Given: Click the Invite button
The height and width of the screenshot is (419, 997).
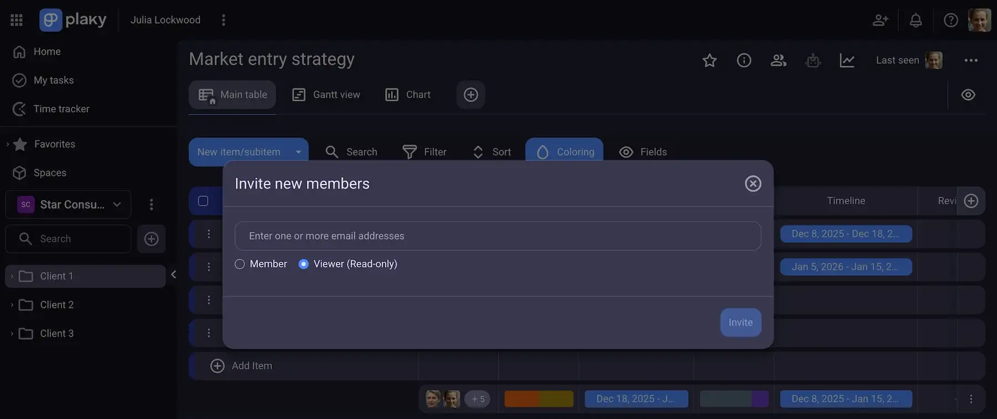Looking at the screenshot, I should click(x=741, y=322).
